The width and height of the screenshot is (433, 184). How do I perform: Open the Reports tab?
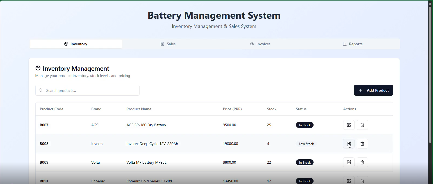(353, 44)
